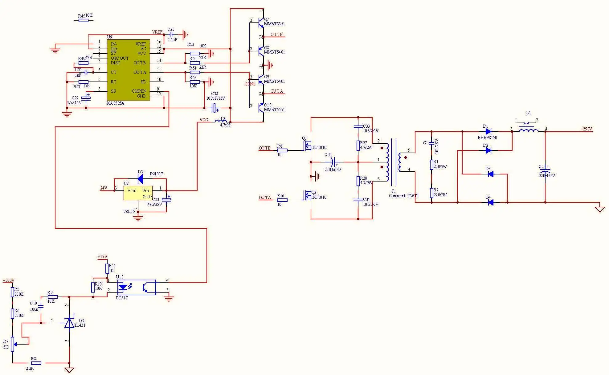Select MOSFET Q1 IRF1010 symbol
Viewport: 609px width, 375px height.
click(307, 146)
